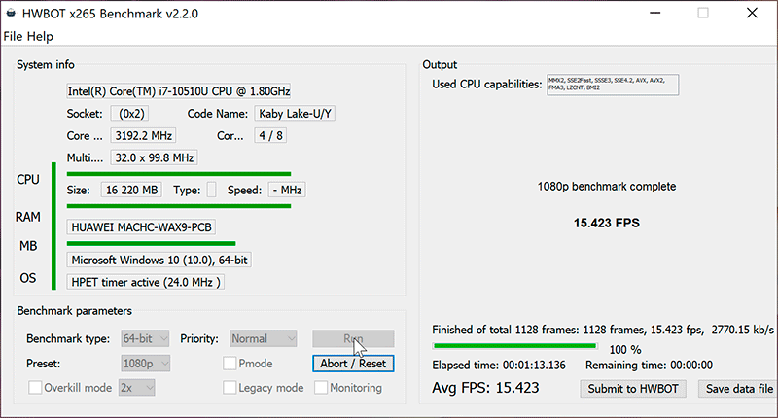Screen dimensions: 778x418
Task: Open the File menu
Action: (13, 36)
